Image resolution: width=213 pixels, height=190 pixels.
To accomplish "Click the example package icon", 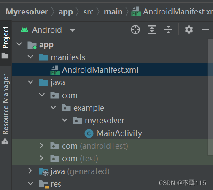I will pyautogui.click(x=66, y=108).
